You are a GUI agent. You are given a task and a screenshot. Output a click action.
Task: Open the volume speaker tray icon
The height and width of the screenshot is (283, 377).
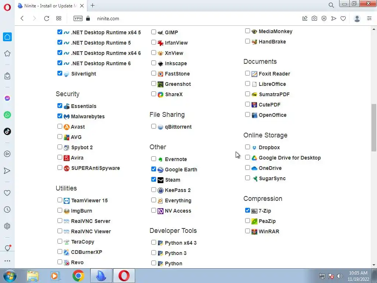339,276
